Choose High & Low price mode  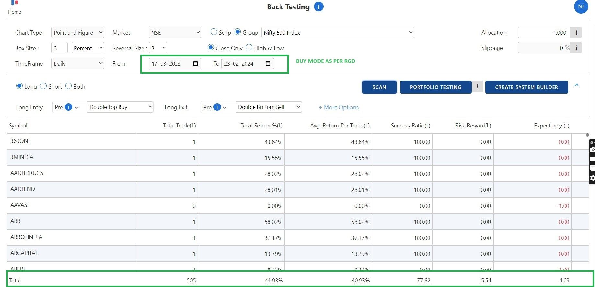coord(249,48)
